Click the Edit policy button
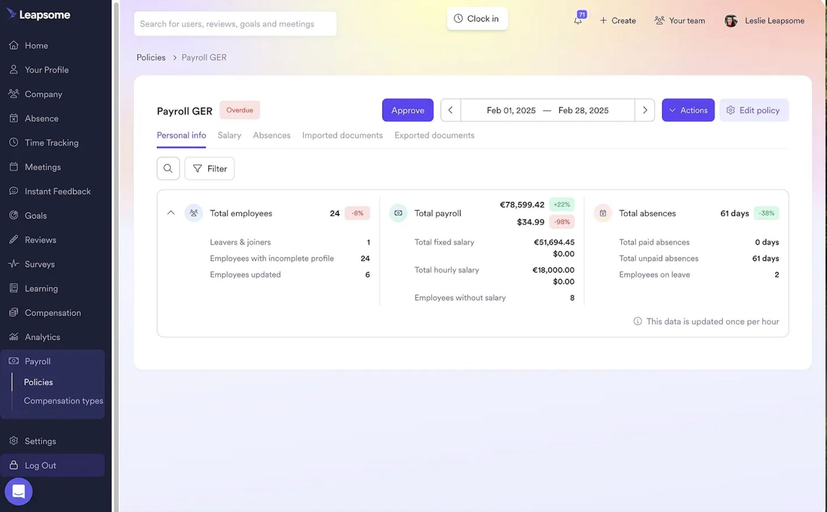This screenshot has width=827, height=512. point(754,110)
